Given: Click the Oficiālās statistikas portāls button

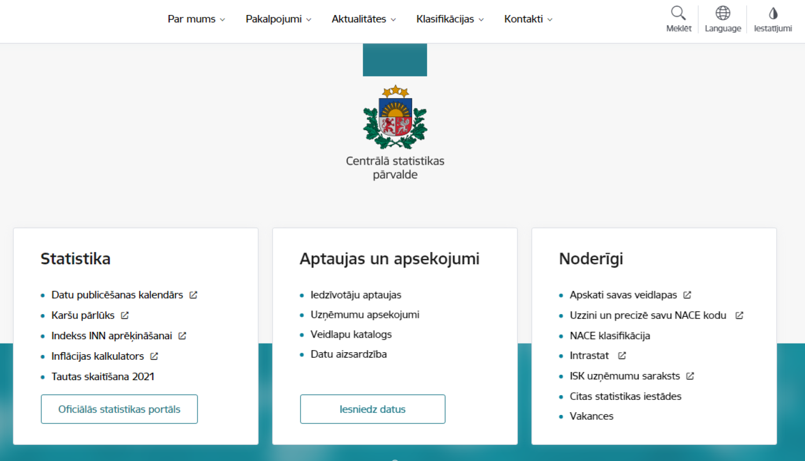Looking at the screenshot, I should pos(119,409).
